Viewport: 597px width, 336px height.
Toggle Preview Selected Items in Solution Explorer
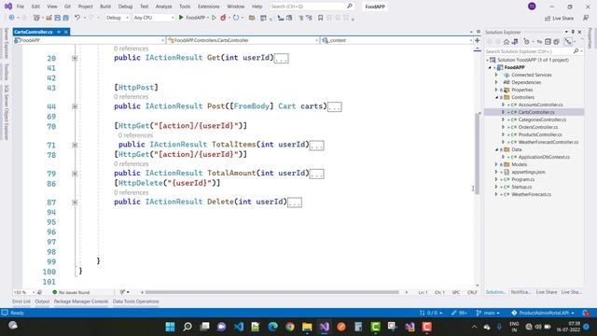(568, 41)
